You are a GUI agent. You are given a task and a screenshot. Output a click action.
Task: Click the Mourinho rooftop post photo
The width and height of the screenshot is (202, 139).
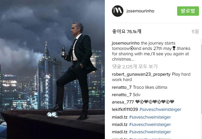coord(52,69)
